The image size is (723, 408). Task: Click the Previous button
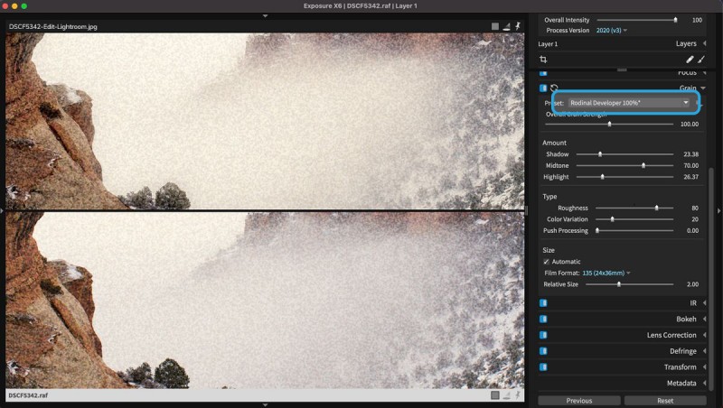click(579, 401)
